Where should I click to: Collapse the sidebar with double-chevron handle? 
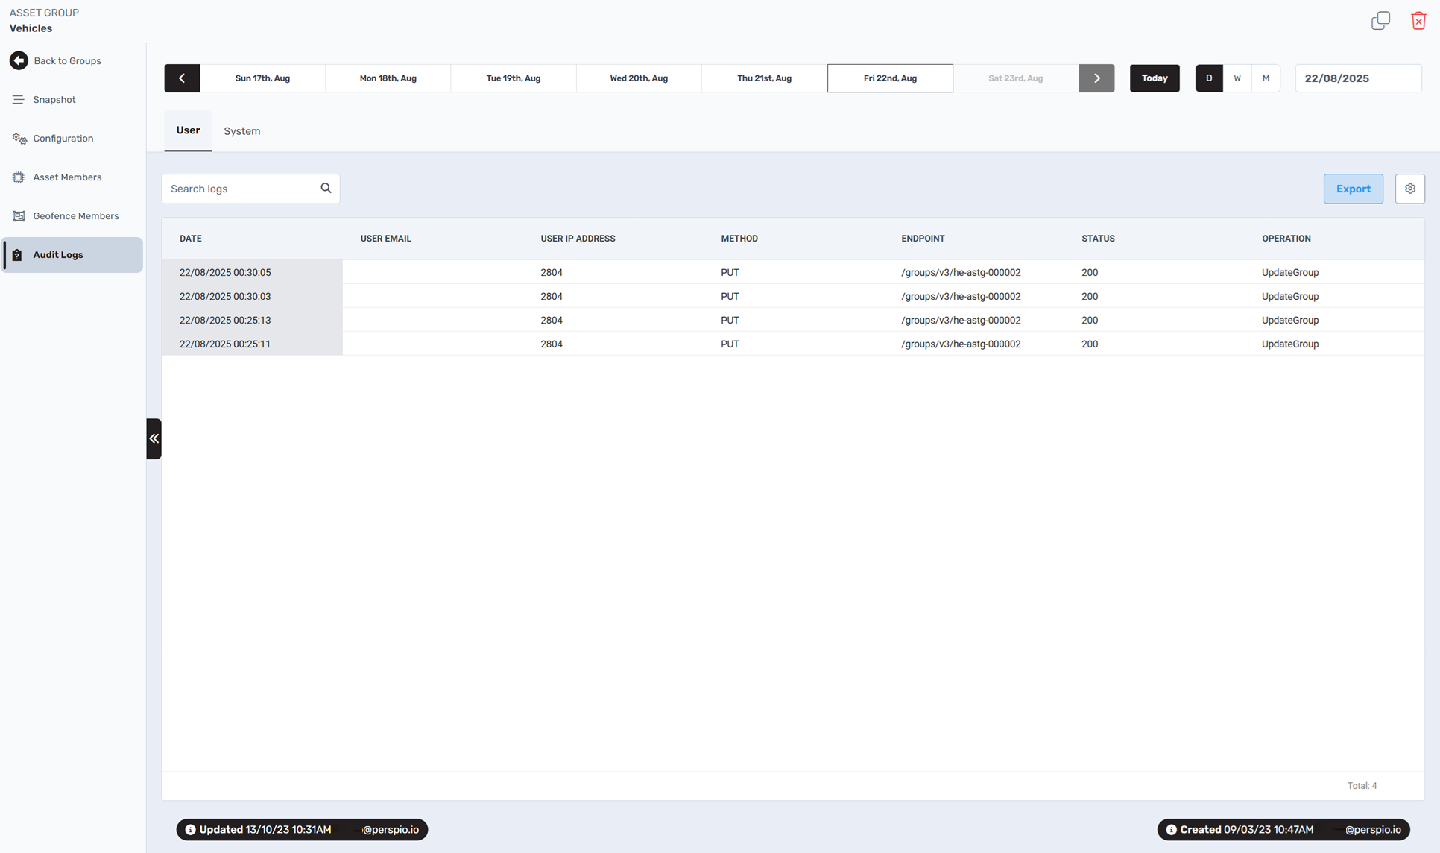(x=154, y=438)
